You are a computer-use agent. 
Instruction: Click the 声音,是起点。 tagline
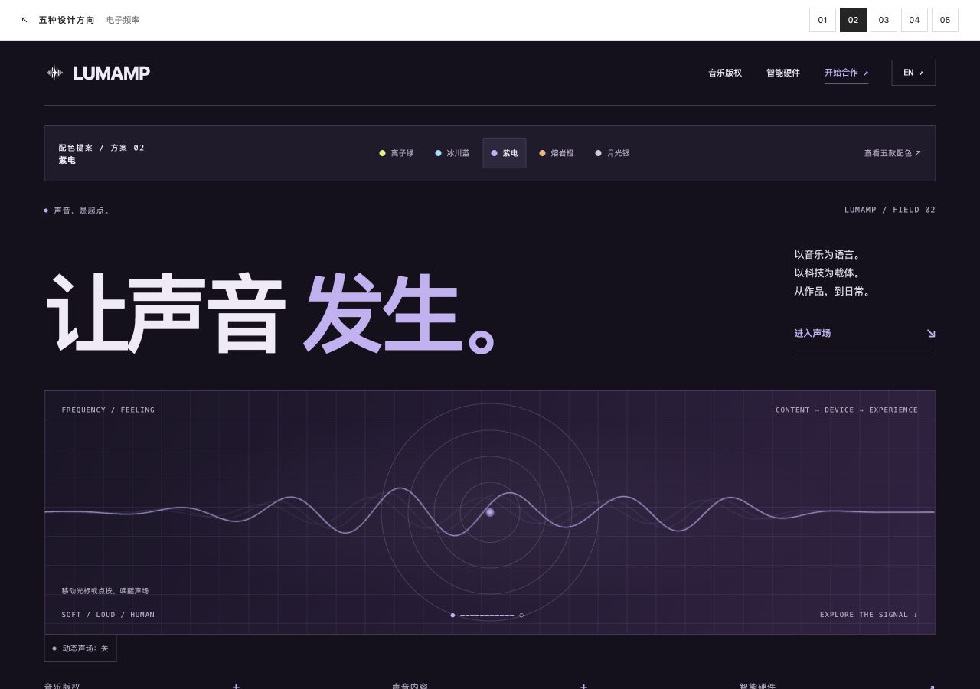coord(82,211)
